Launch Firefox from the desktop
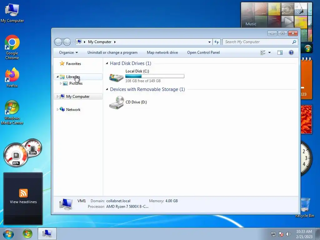The image size is (320, 240). tap(12, 77)
